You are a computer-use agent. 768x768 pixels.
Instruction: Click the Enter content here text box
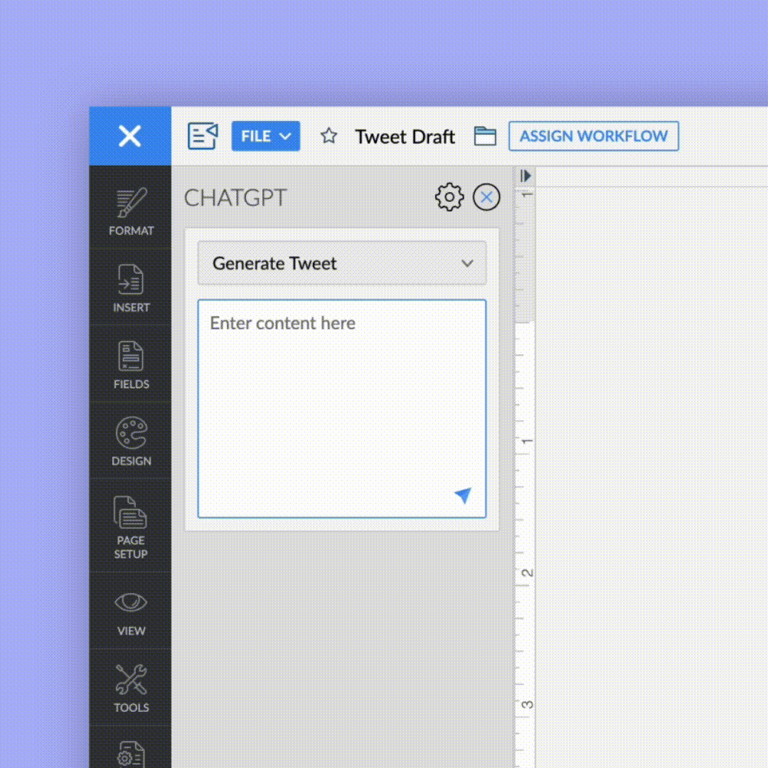(342, 408)
